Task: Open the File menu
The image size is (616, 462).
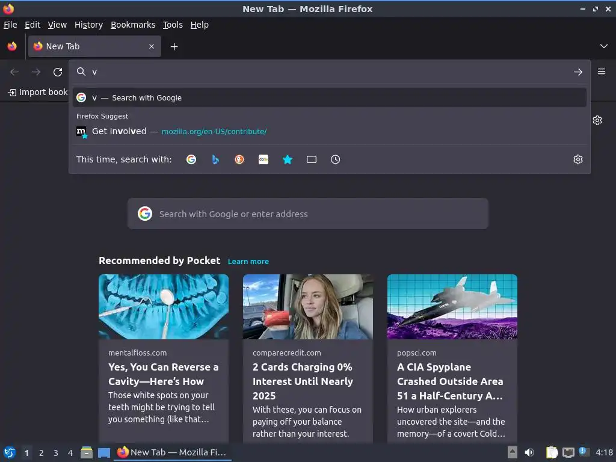Action: [x=10, y=25]
